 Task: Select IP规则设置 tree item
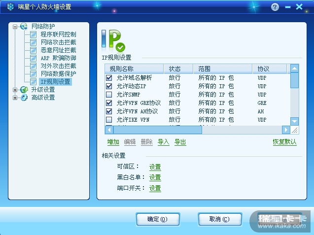tap(56, 82)
